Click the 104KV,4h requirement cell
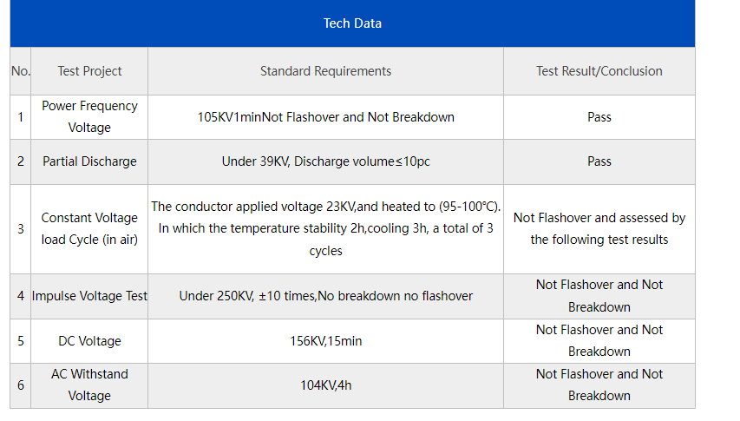 [x=325, y=385]
